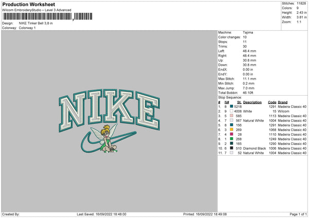The image size is (309, 218).
Task: Select the dark green swatch in row 9
Action: pyautogui.click(x=232, y=143)
